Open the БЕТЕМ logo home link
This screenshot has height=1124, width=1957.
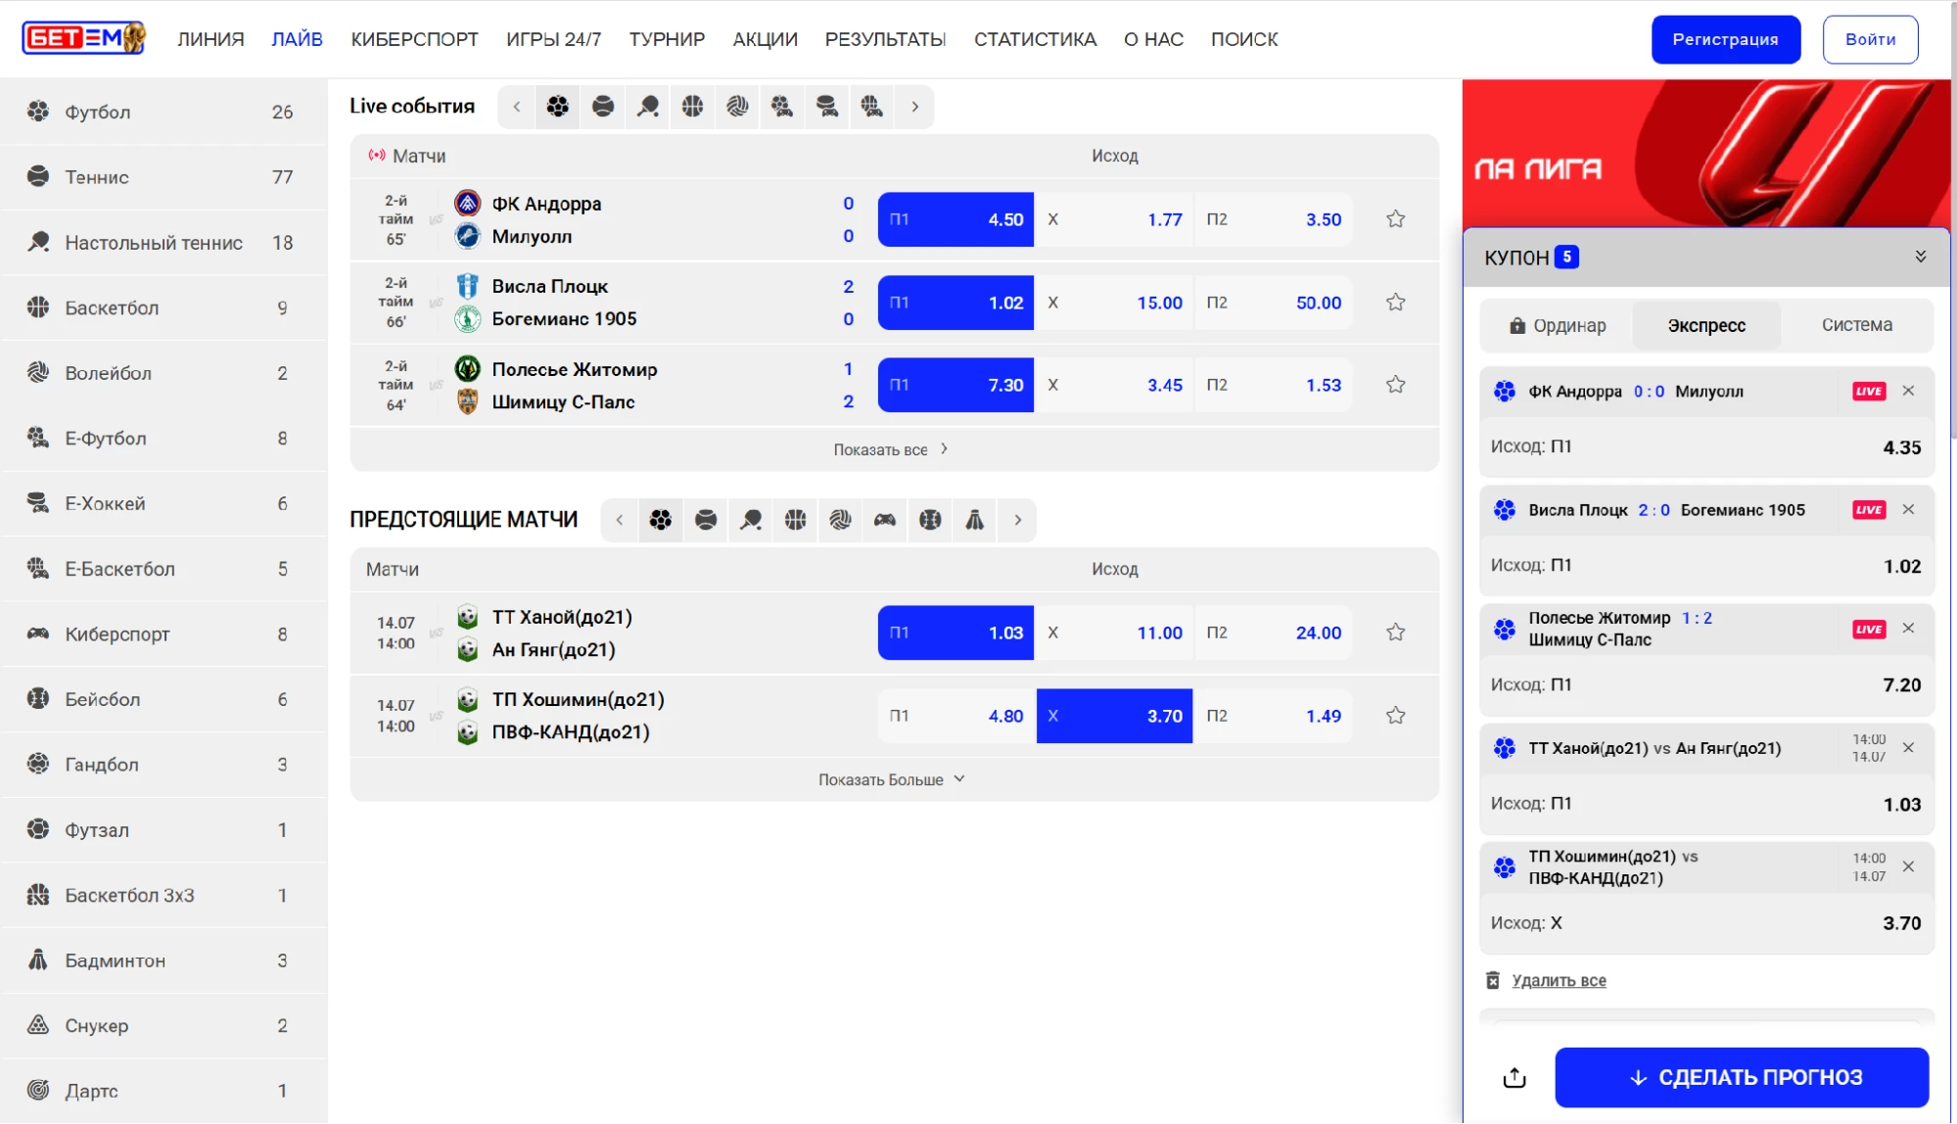pos(84,38)
